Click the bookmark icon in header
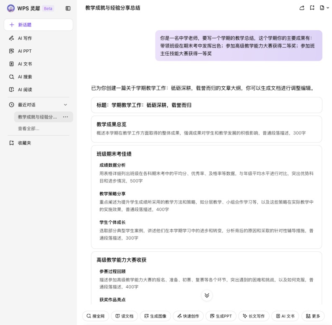This screenshot has width=332, height=325. tap(312, 8)
